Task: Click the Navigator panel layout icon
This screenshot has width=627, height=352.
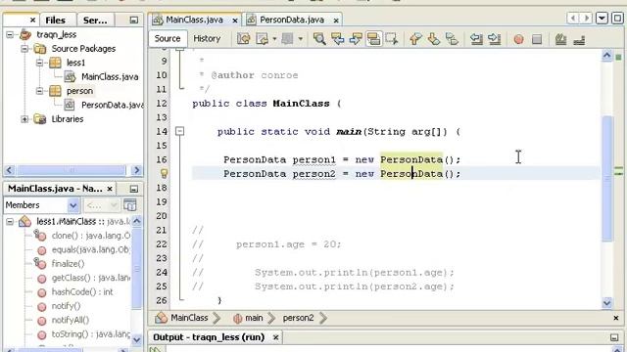Action: pos(129,205)
